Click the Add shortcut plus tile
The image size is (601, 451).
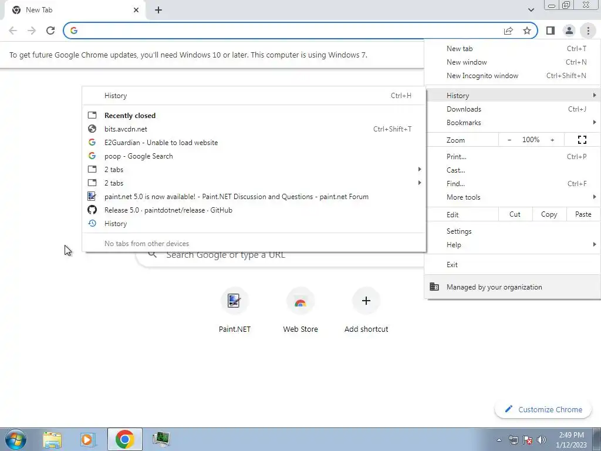pyautogui.click(x=366, y=311)
